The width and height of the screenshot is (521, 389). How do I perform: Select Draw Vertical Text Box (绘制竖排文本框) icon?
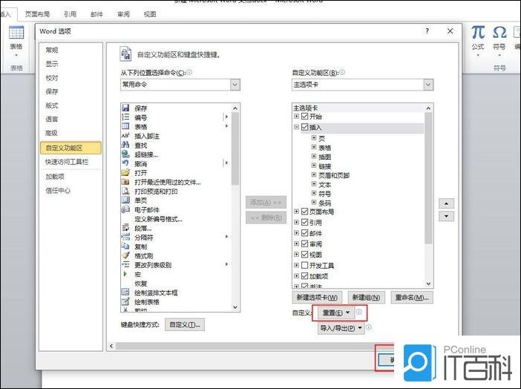(125, 292)
